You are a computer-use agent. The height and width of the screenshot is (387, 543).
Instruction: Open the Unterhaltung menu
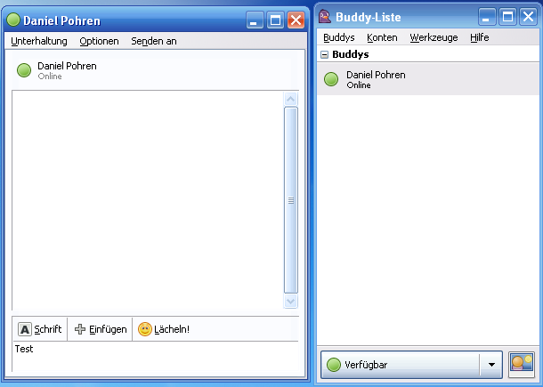(39, 41)
